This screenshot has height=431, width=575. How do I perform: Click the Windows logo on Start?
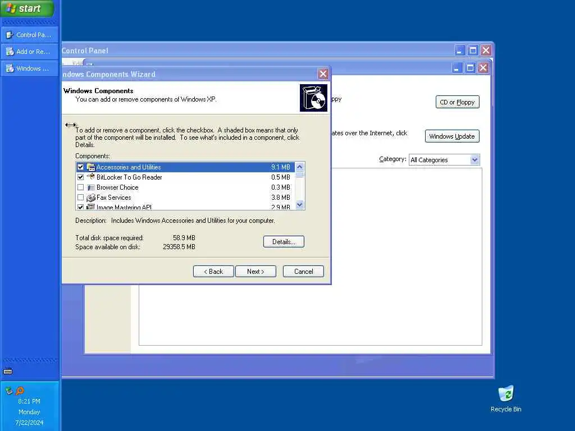point(11,8)
